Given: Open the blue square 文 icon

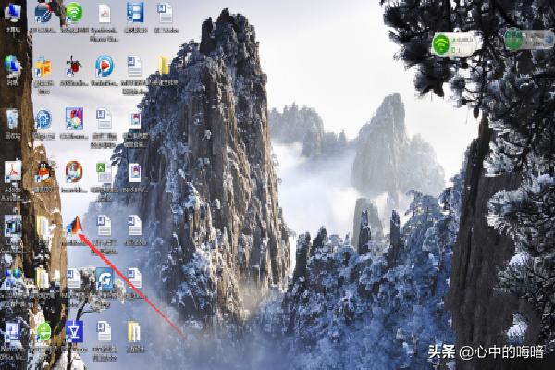Looking at the screenshot, I should pyautogui.click(x=74, y=331).
